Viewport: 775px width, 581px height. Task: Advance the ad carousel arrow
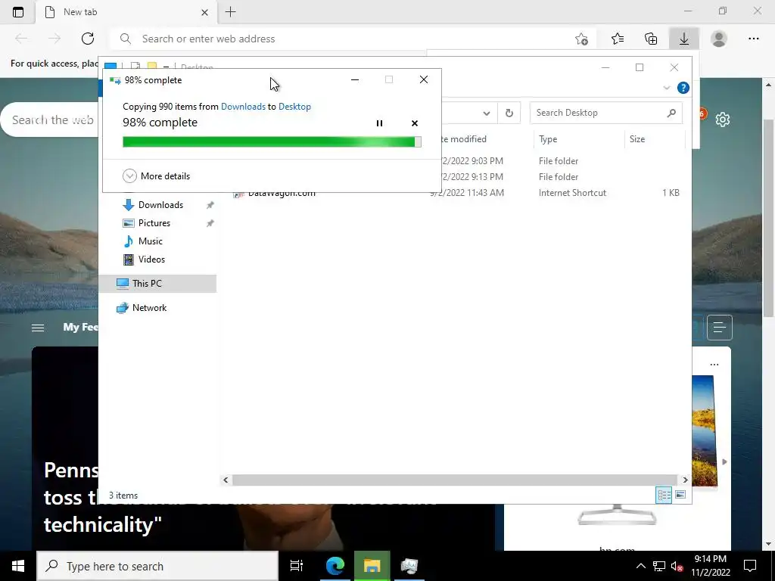coord(724,462)
